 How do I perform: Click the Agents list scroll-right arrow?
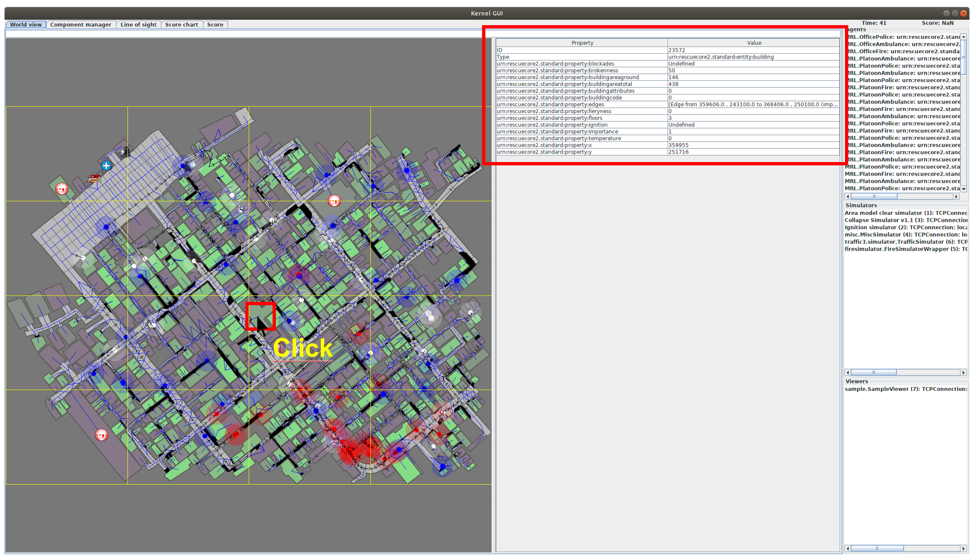click(956, 197)
